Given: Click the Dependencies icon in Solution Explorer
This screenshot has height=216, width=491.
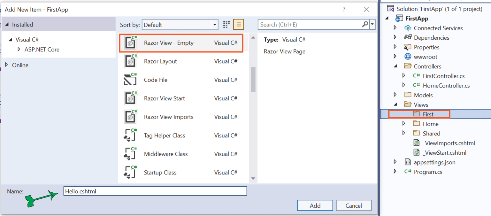Looking at the screenshot, I should pos(408,37).
